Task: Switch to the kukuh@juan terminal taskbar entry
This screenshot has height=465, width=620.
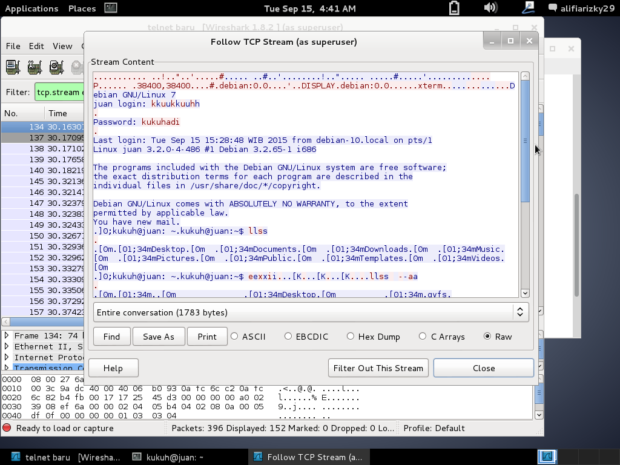Action: [168, 457]
